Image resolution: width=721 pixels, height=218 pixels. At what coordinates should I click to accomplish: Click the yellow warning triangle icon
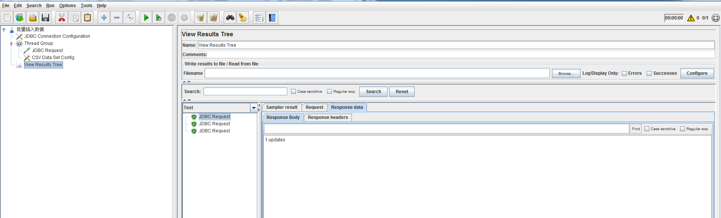point(691,18)
